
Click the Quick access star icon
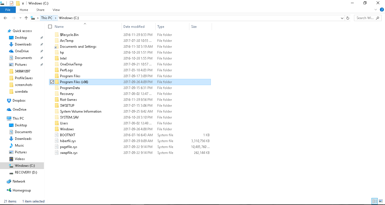[9, 31]
